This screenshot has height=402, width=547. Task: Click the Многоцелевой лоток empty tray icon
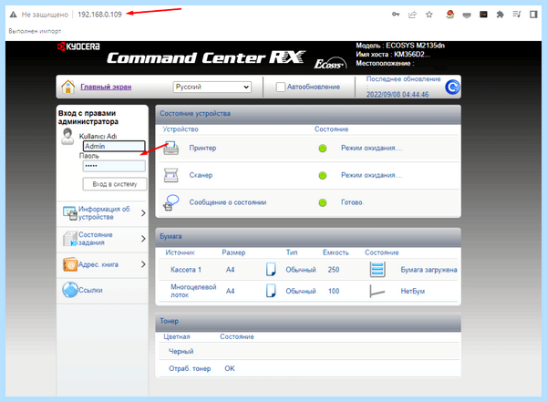[x=377, y=291]
